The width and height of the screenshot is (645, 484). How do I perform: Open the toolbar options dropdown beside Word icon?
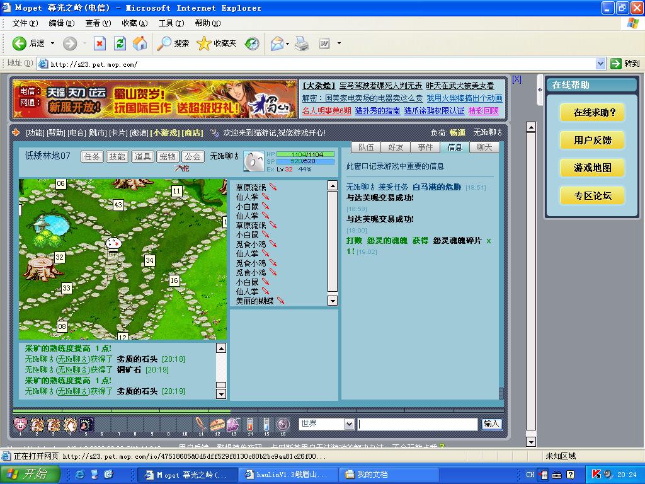tap(339, 43)
